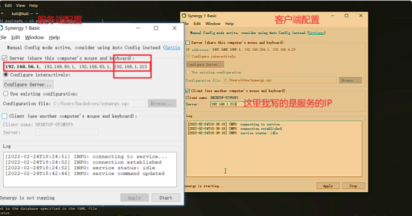
Task: Open the Help menu in left Synergy window
Action: 55,37
